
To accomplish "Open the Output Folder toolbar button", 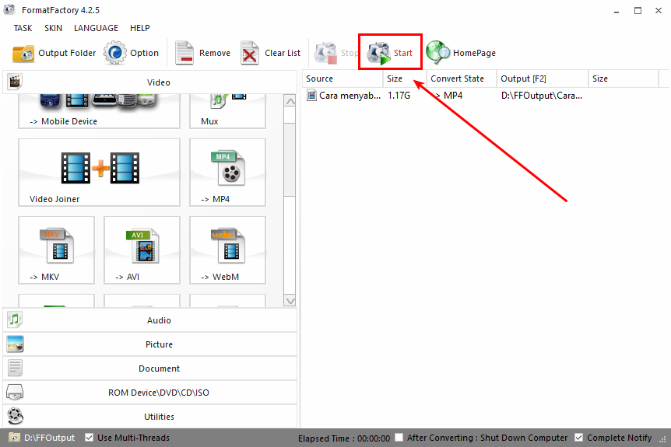I will (x=54, y=53).
